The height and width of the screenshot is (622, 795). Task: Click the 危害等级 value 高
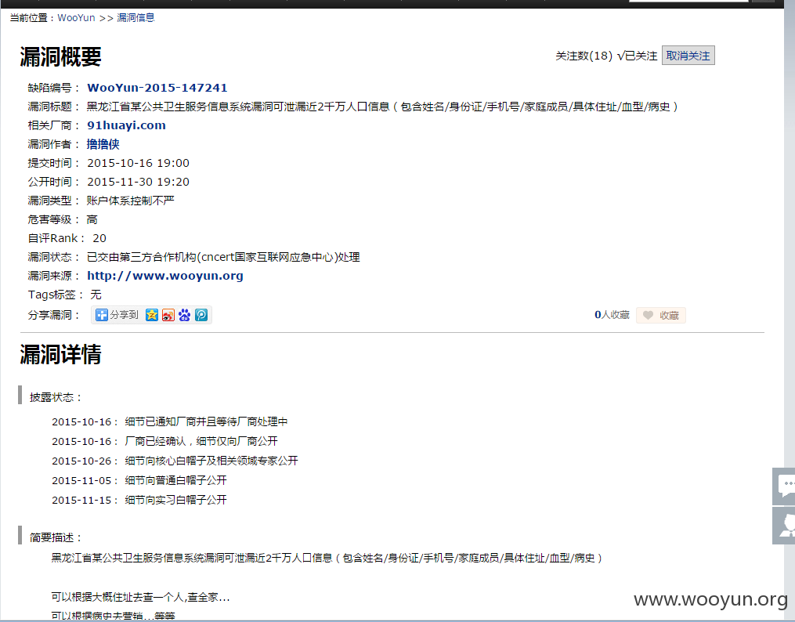(92, 219)
